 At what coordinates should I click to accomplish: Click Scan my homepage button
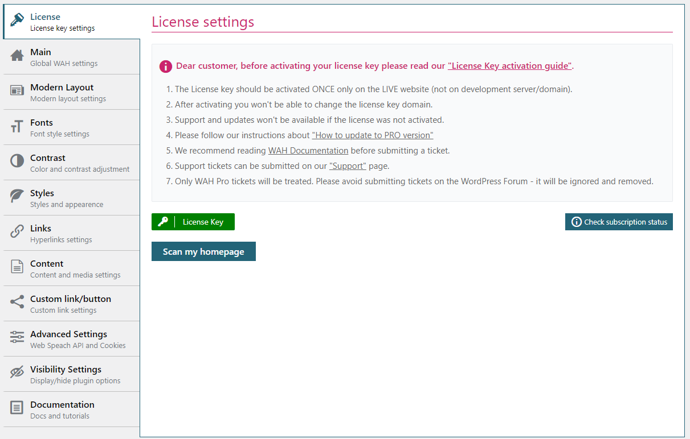pyautogui.click(x=203, y=251)
